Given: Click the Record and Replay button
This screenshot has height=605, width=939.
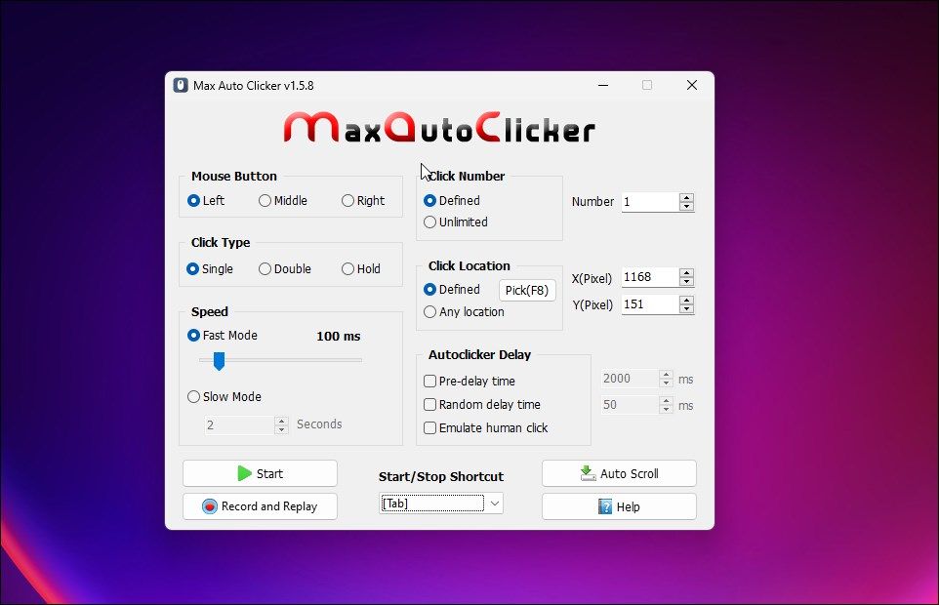Looking at the screenshot, I should click(x=260, y=506).
